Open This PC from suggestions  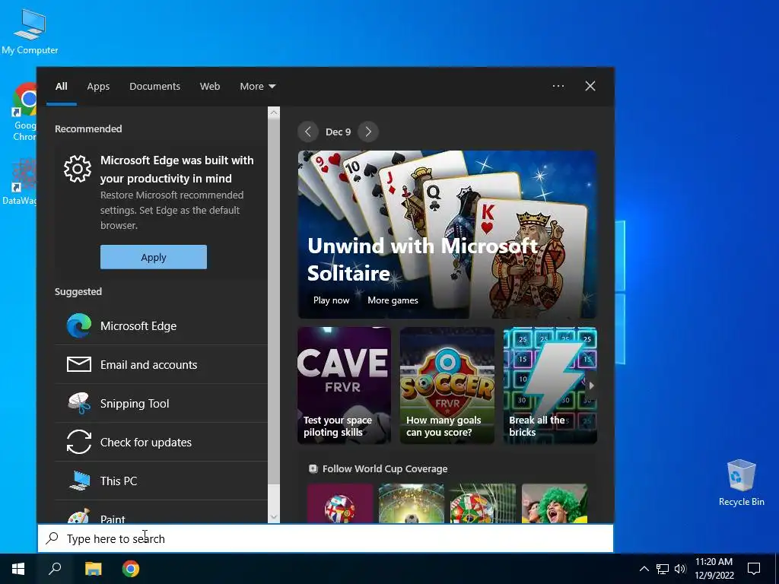(x=161, y=481)
